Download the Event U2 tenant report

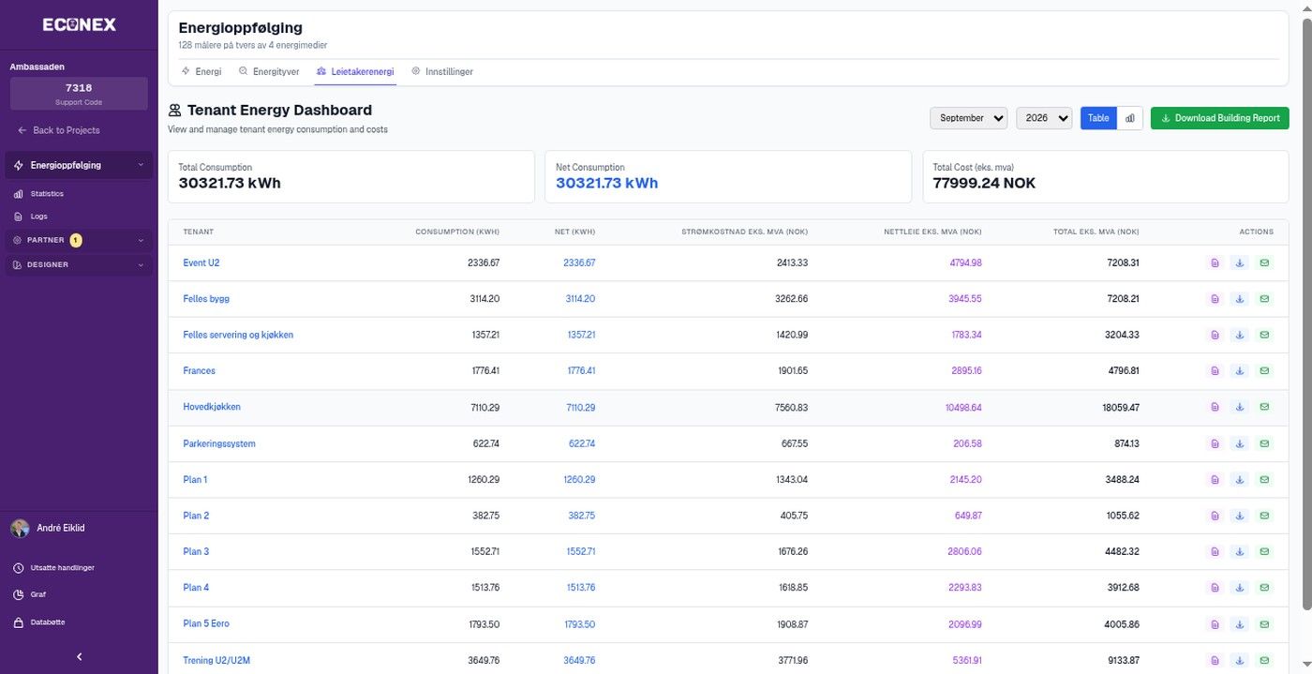pos(1239,263)
